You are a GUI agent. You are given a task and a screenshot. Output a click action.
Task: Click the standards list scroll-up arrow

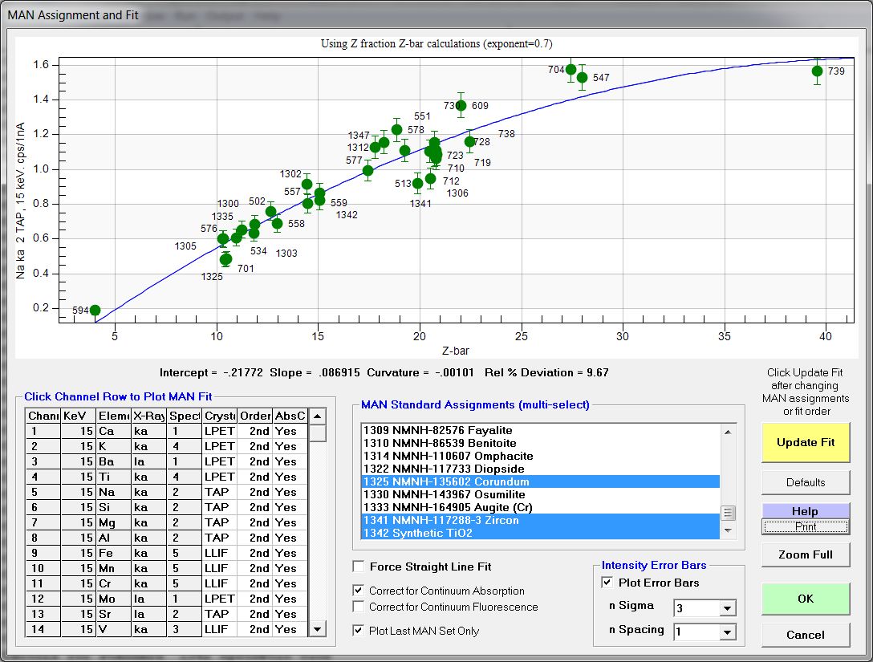tap(729, 431)
